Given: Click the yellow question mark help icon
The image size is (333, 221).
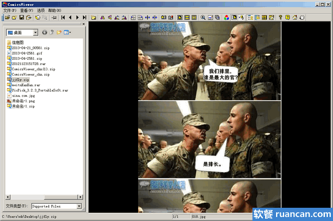Looking at the screenshot, I should coord(280,17).
